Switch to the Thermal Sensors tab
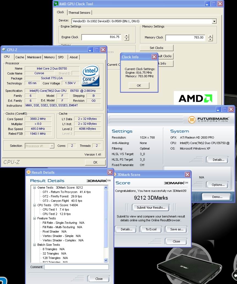This screenshot has width=237, height=284. coord(79,12)
